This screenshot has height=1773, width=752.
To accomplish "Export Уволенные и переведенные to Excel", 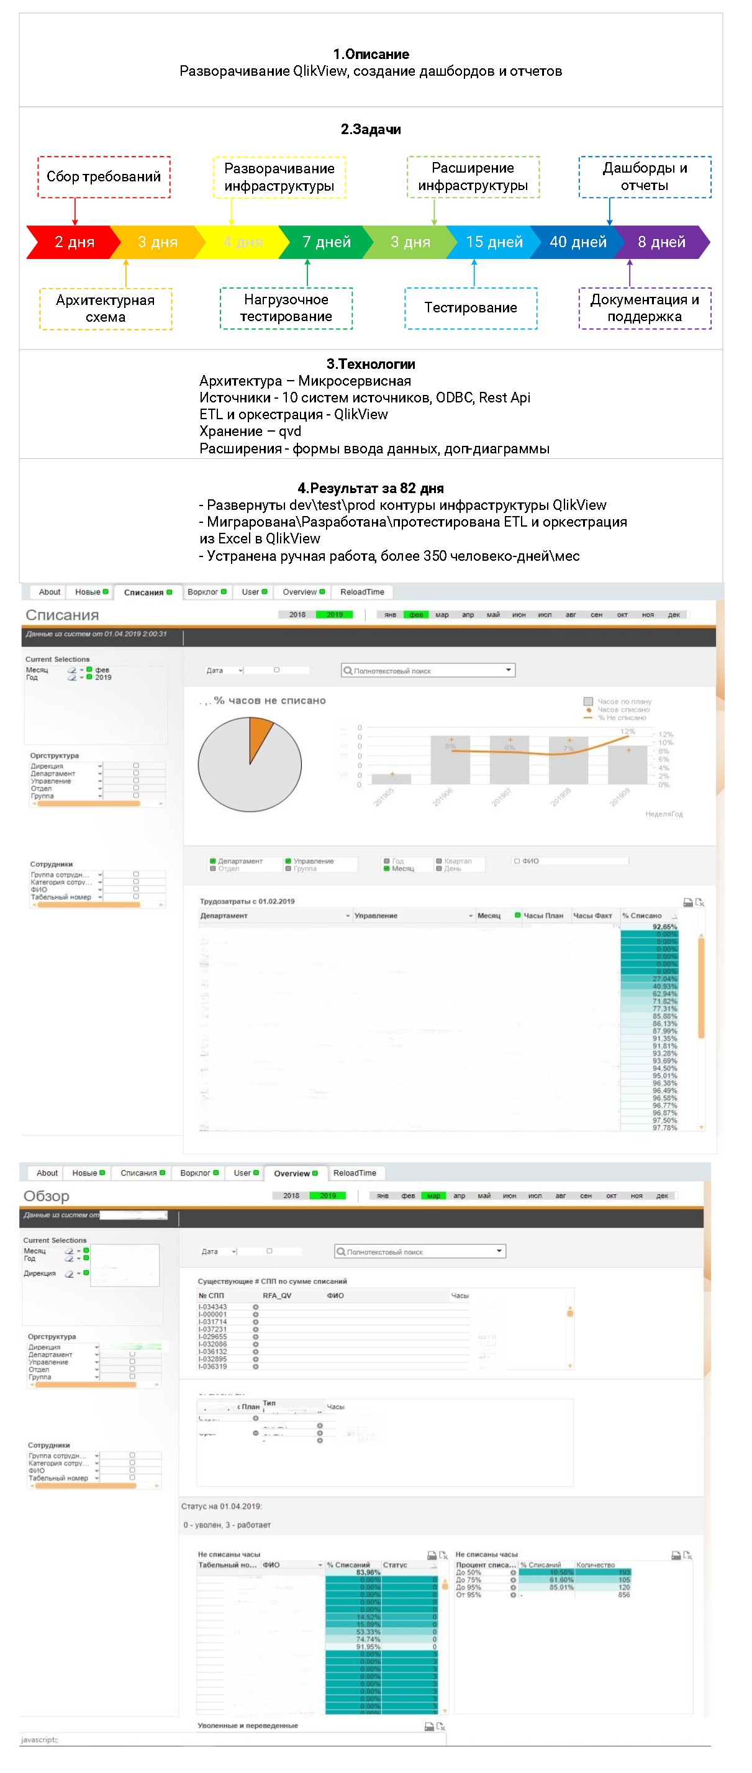I will (441, 1726).
